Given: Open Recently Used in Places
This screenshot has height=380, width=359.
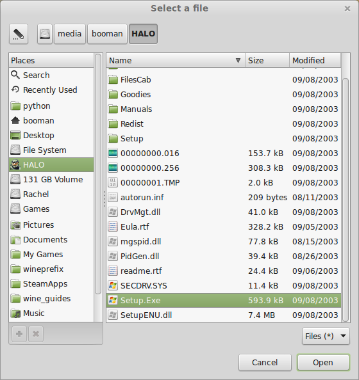Looking at the screenshot, I should (51, 90).
